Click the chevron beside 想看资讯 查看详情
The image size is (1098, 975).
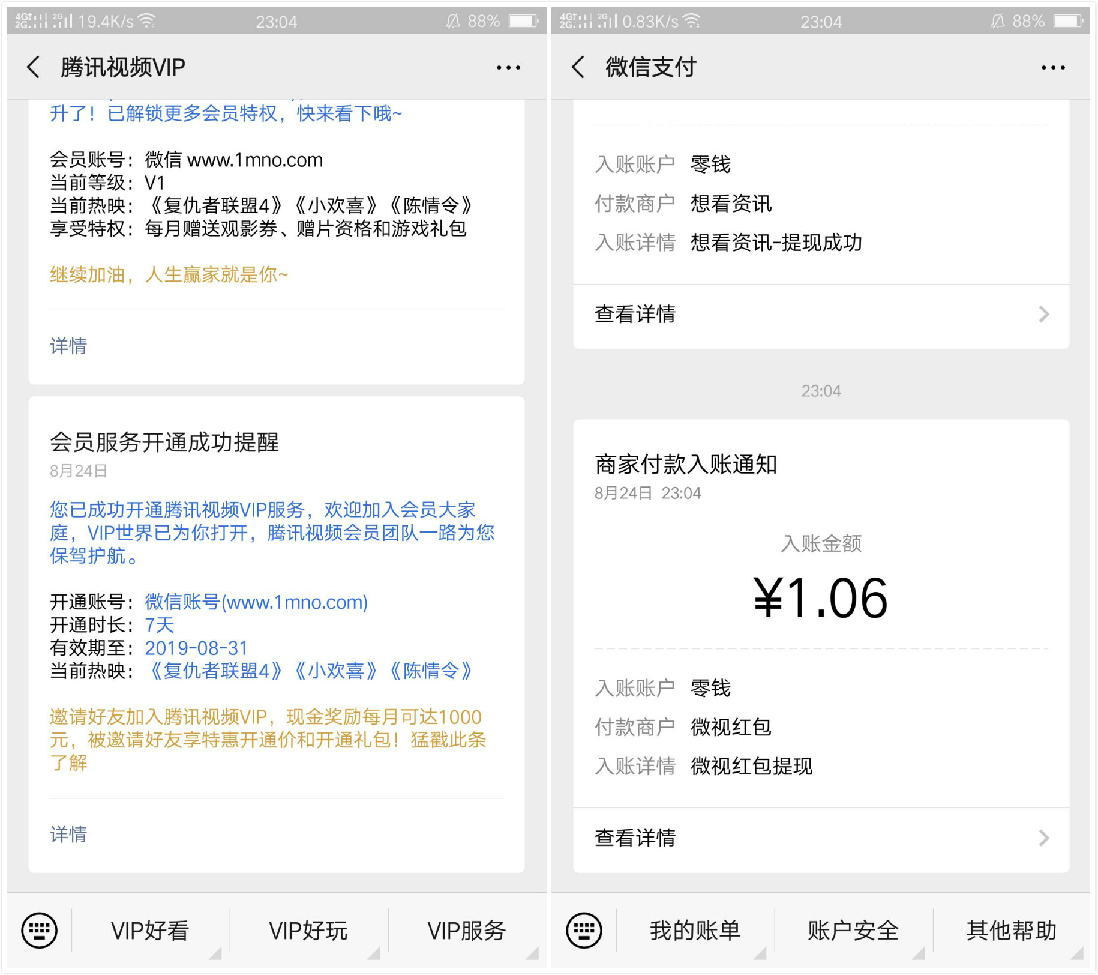point(1044,314)
